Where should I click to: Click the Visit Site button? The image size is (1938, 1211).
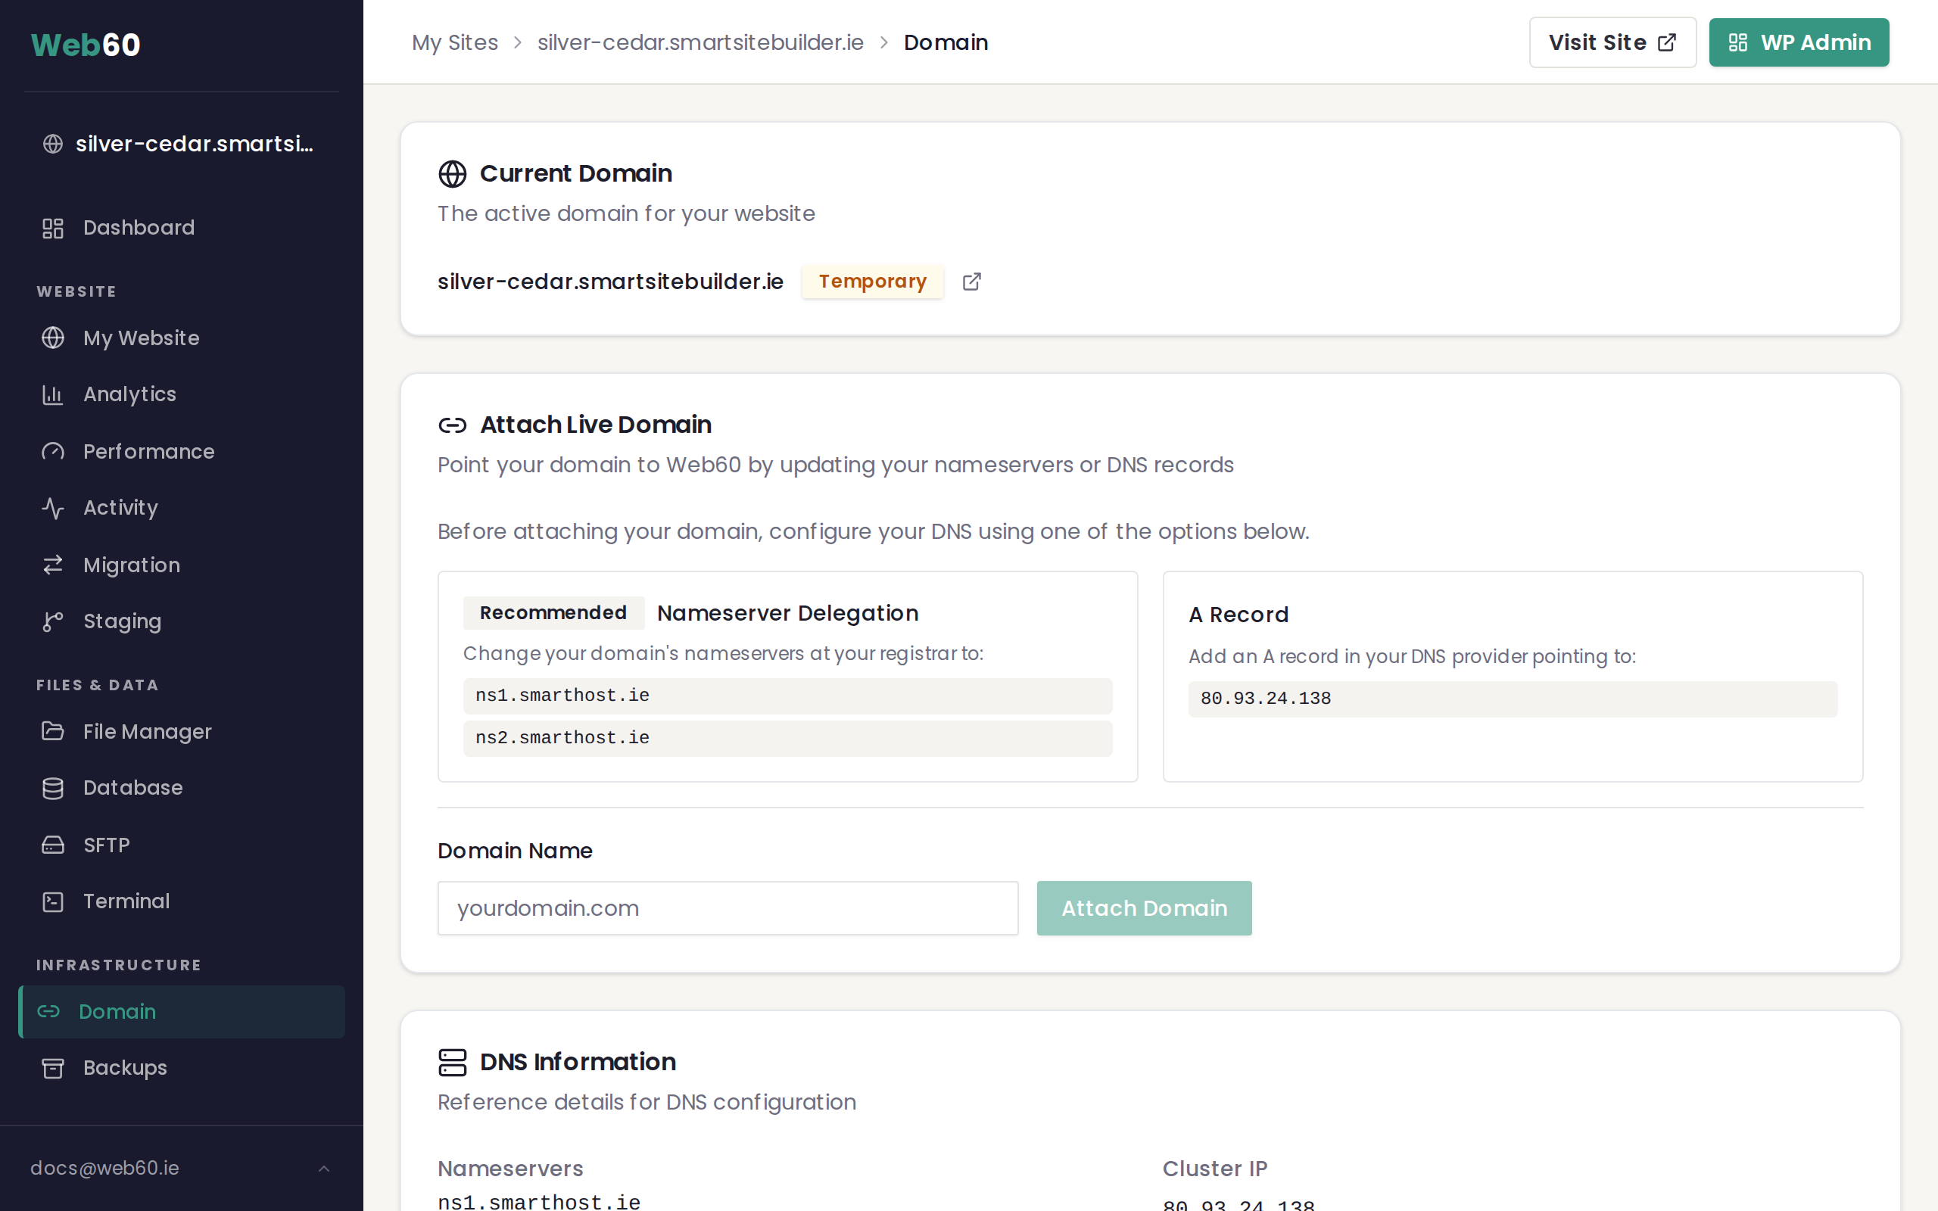pos(1611,42)
